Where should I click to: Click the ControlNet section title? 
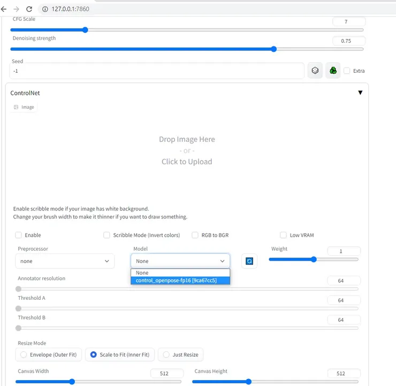pos(25,93)
